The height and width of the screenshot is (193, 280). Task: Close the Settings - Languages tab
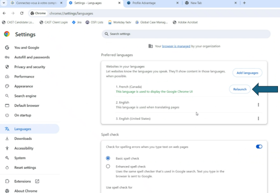coord(119,3)
